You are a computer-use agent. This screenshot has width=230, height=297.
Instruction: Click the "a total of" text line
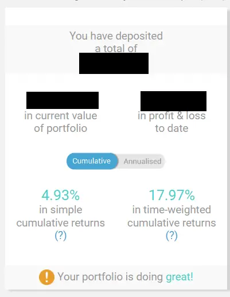coord(116,48)
